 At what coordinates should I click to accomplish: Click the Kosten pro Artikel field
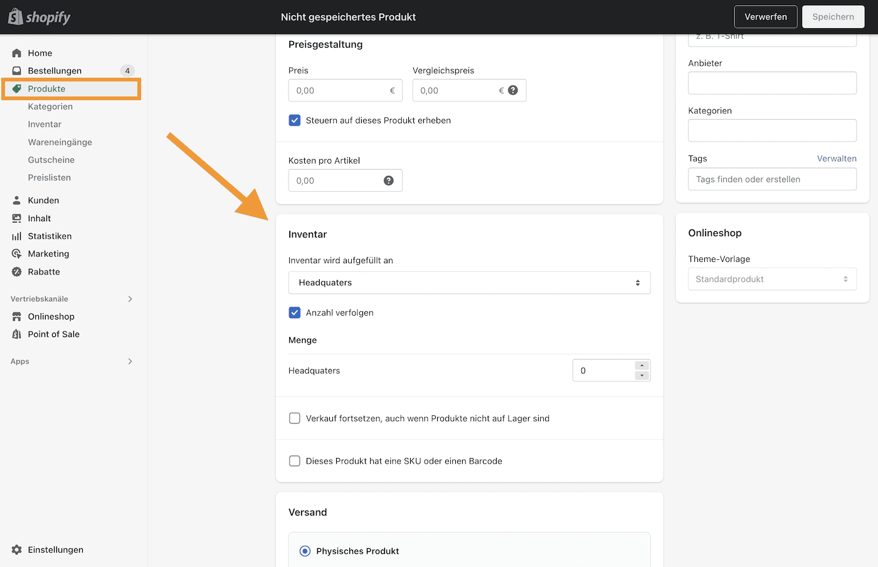pos(346,180)
